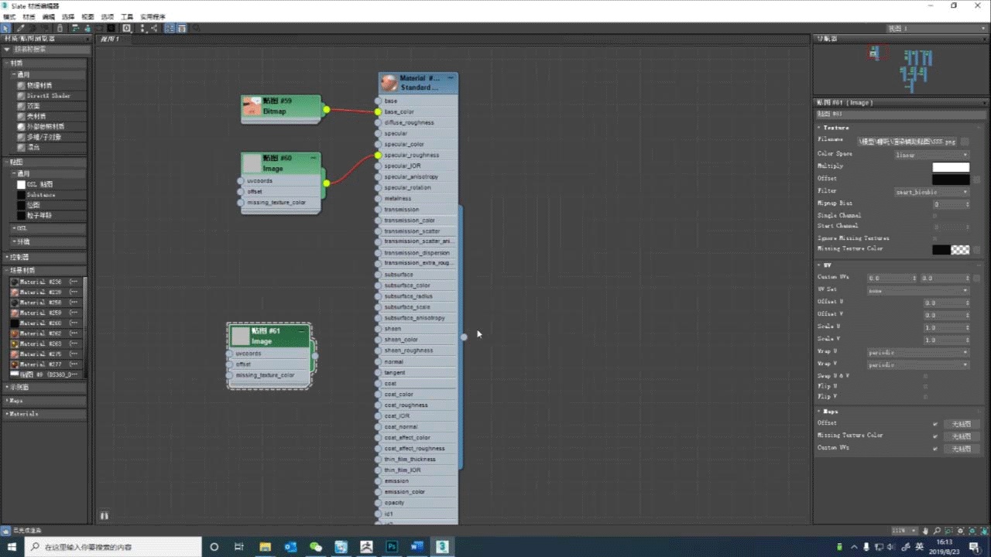Click the white Multiply color swatch
The height and width of the screenshot is (557, 991).
[951, 167]
